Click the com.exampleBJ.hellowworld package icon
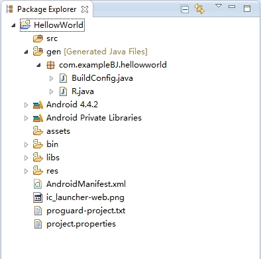Viewport: 261px width, 259px height. 50,65
